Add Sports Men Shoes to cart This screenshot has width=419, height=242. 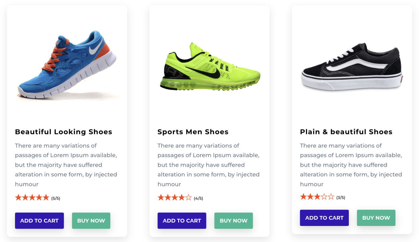coord(182,221)
